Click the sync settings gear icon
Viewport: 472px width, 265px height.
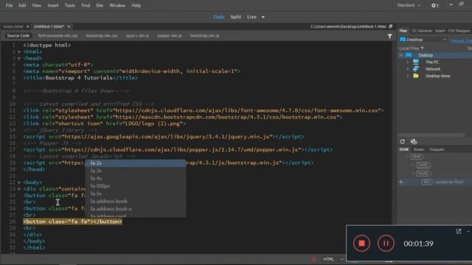434,5
